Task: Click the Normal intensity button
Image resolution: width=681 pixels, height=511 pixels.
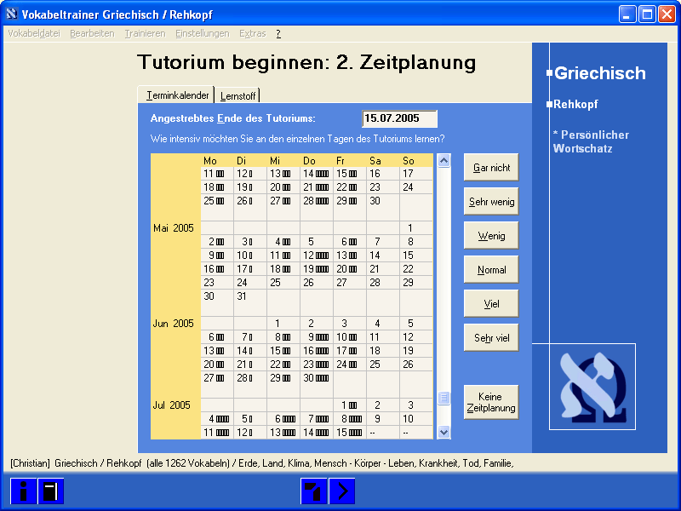Action: pos(491,269)
